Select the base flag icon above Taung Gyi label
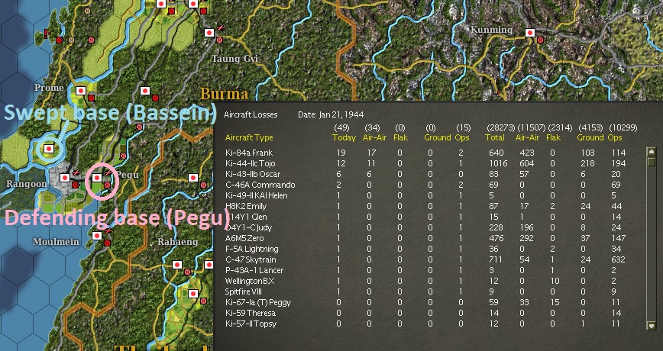This screenshot has width=663, height=351. tap(209, 33)
